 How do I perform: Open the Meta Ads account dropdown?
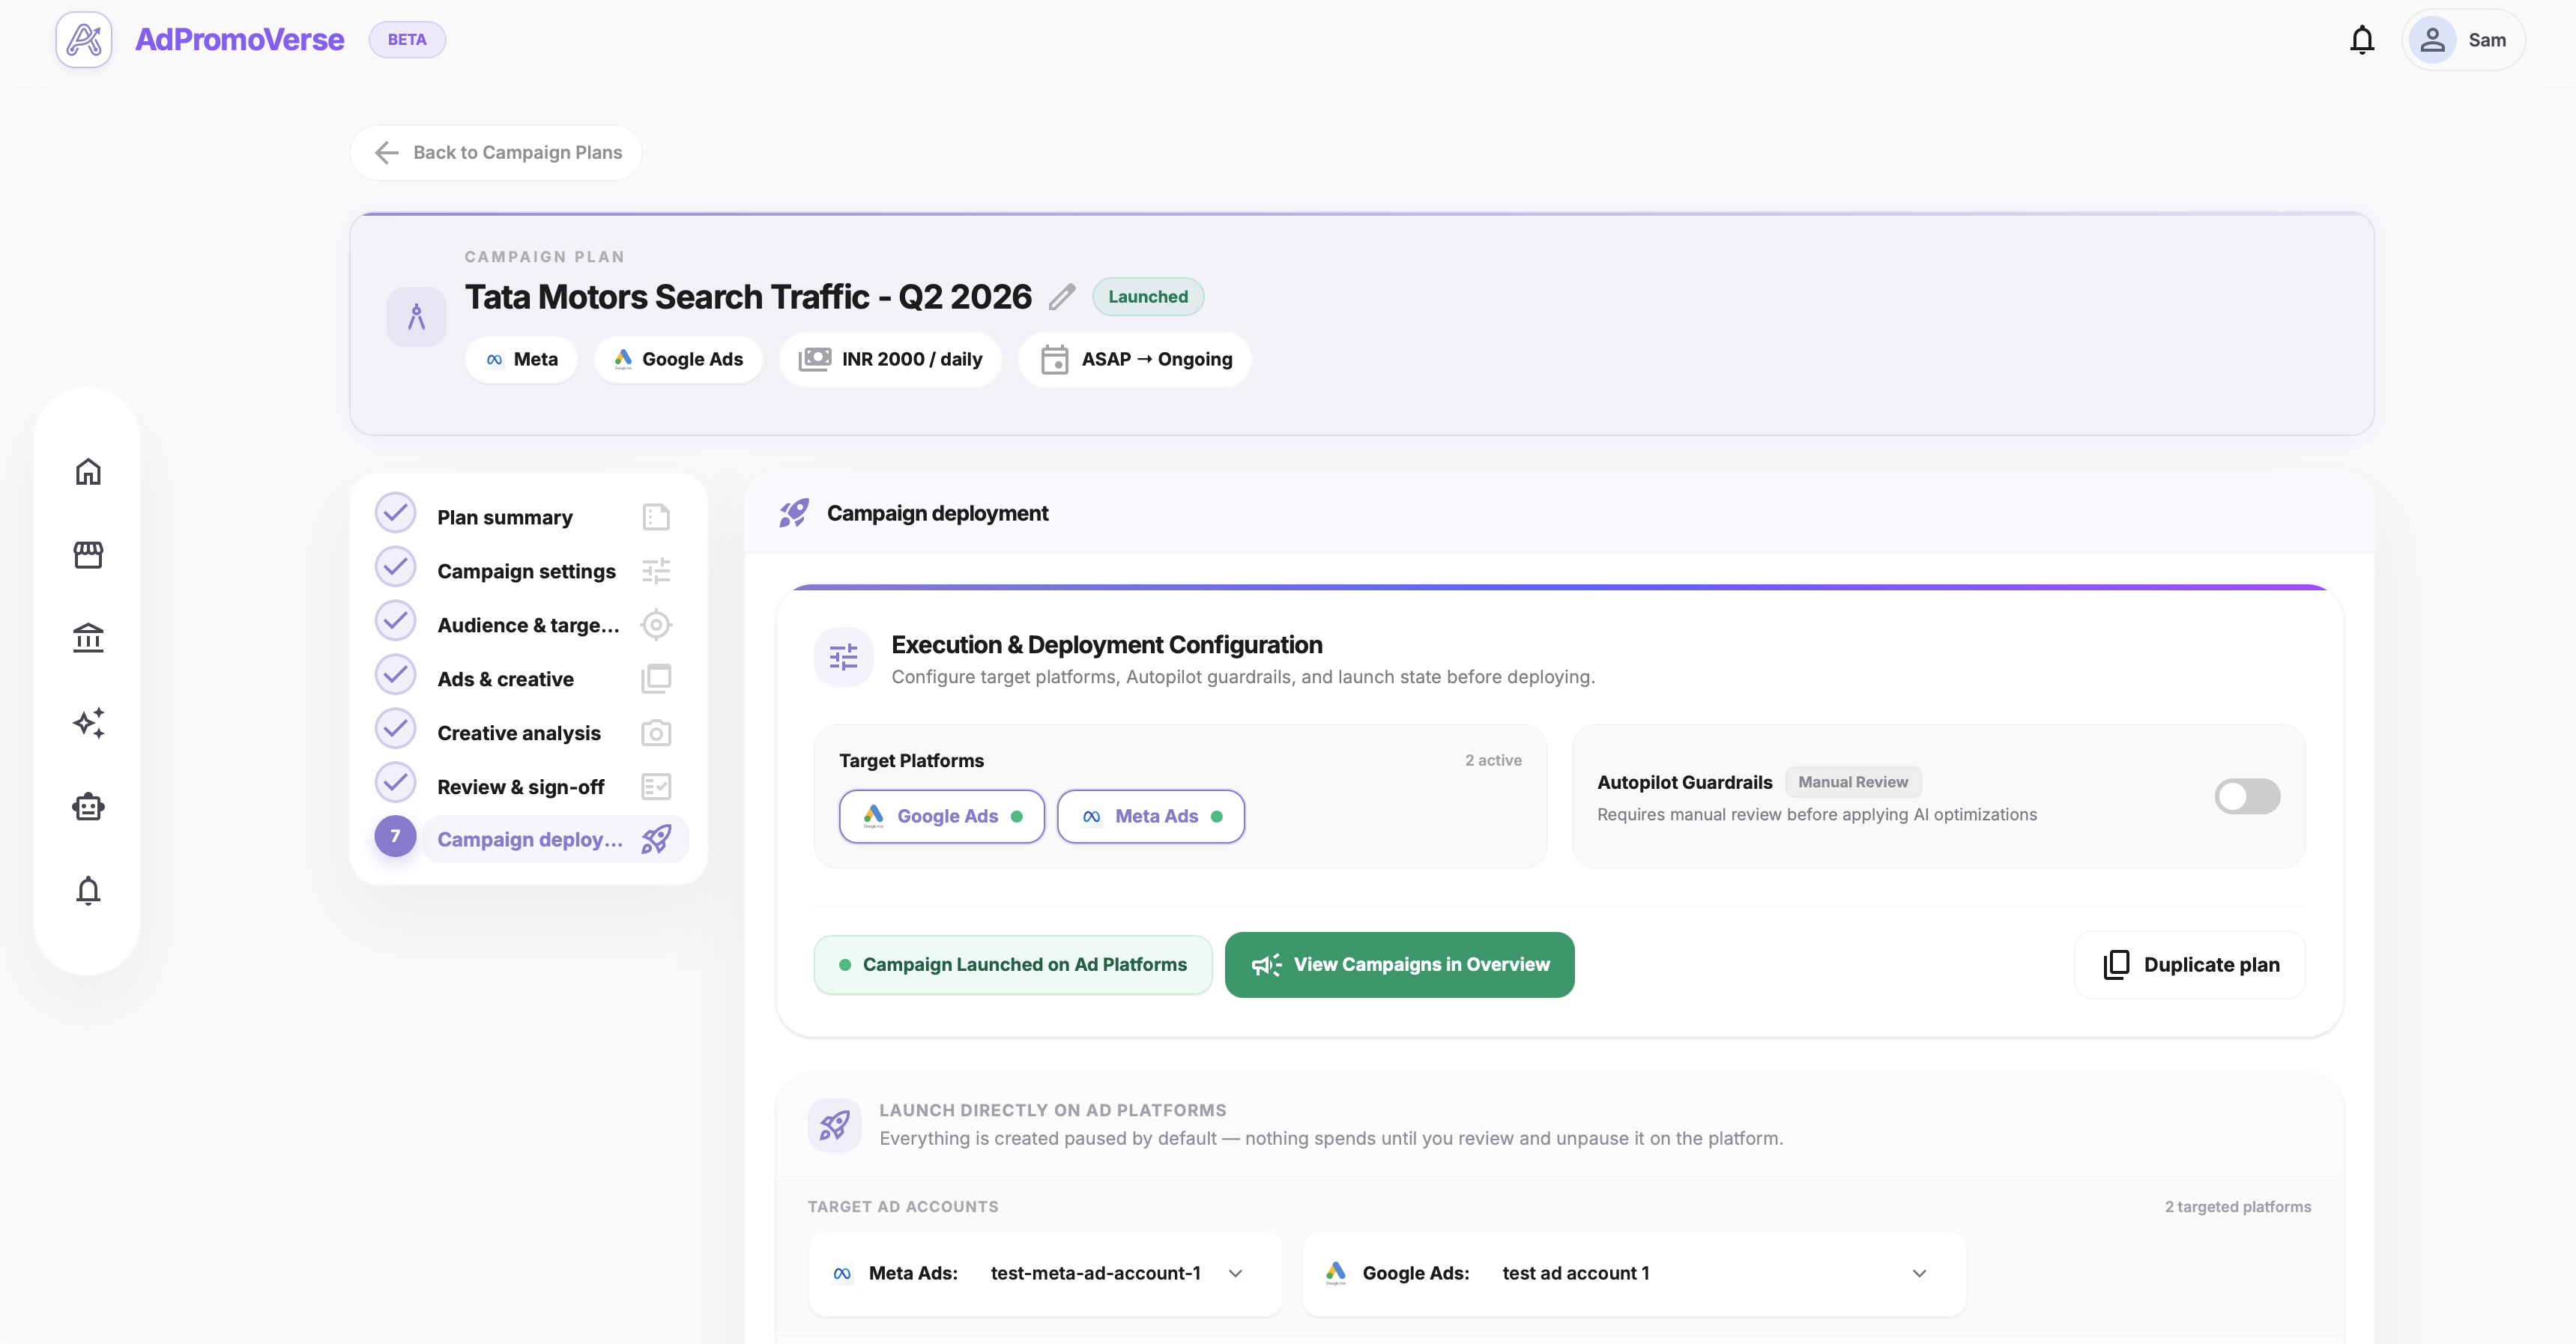point(1045,1273)
